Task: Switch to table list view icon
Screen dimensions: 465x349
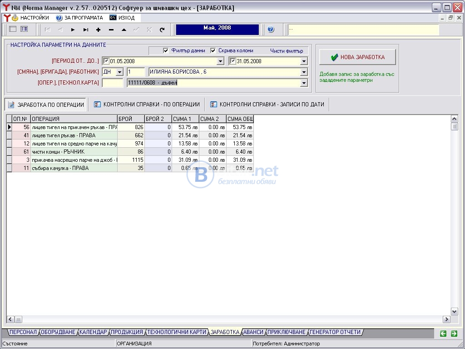Action: coord(24,29)
